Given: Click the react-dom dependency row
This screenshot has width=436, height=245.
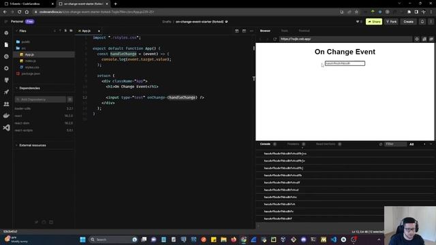Looking at the screenshot, I should (x=44, y=123).
